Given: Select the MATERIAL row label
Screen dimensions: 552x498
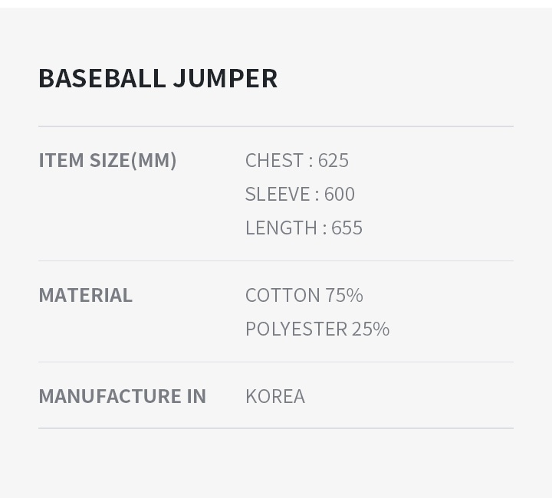Looking at the screenshot, I should pos(85,295).
